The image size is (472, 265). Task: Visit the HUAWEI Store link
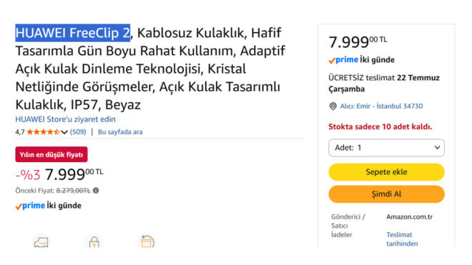pyautogui.click(x=65, y=119)
